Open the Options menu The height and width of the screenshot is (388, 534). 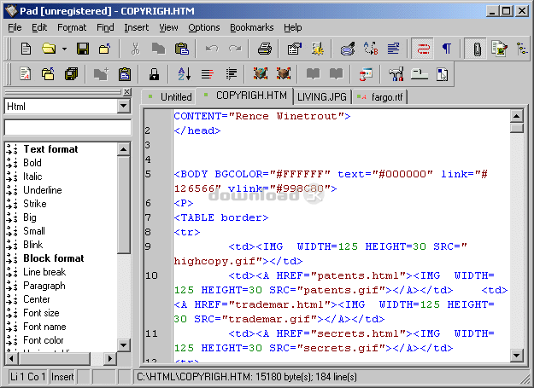point(204,27)
